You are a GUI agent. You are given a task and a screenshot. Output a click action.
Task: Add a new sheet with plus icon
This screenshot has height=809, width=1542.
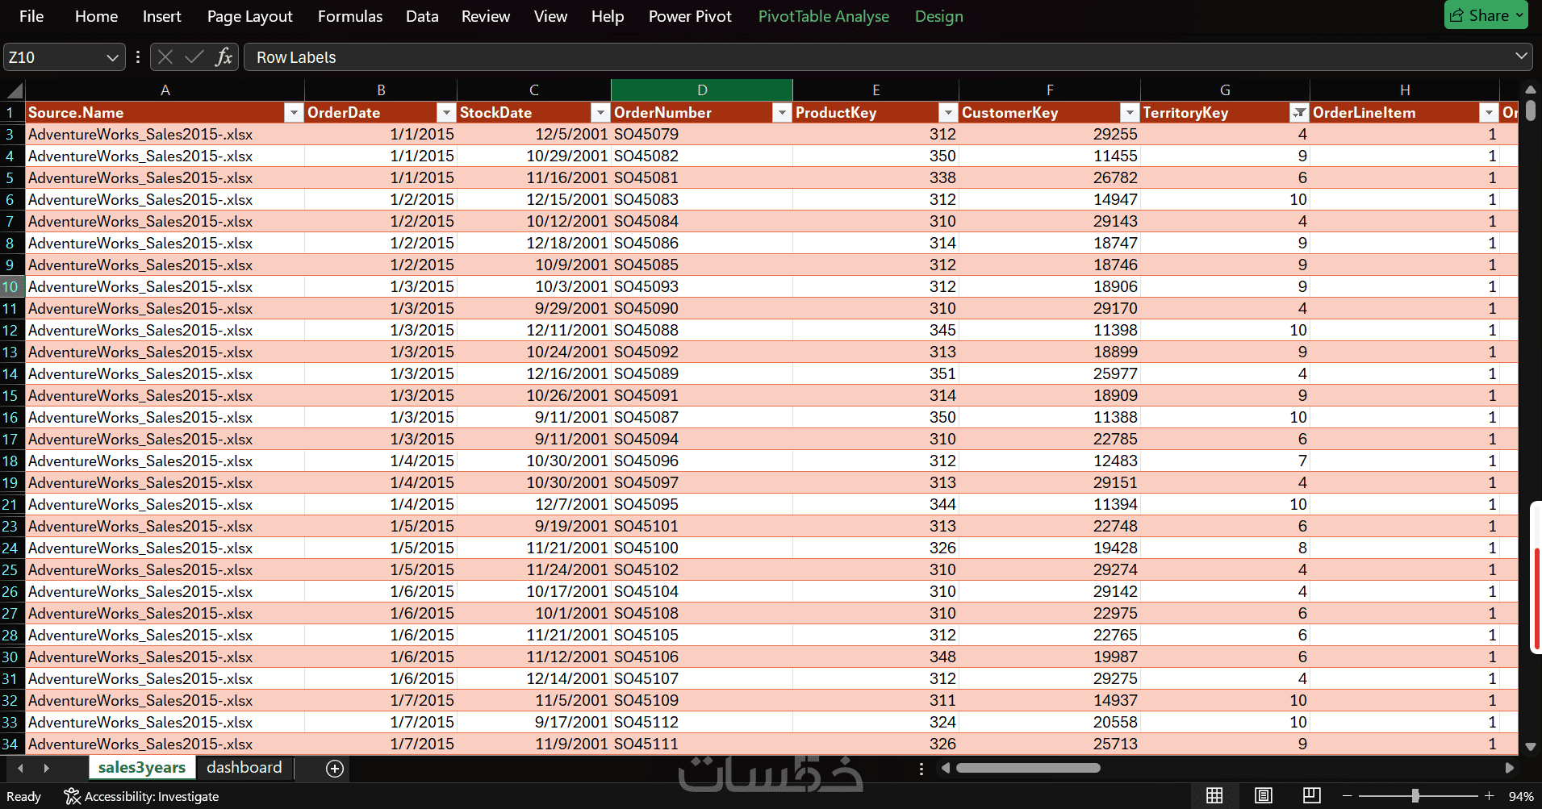coord(335,769)
